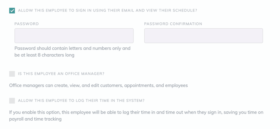280x129 pixels.
Task: Click the 'Allow this employee to log their time' label
Action: [x=81, y=101]
